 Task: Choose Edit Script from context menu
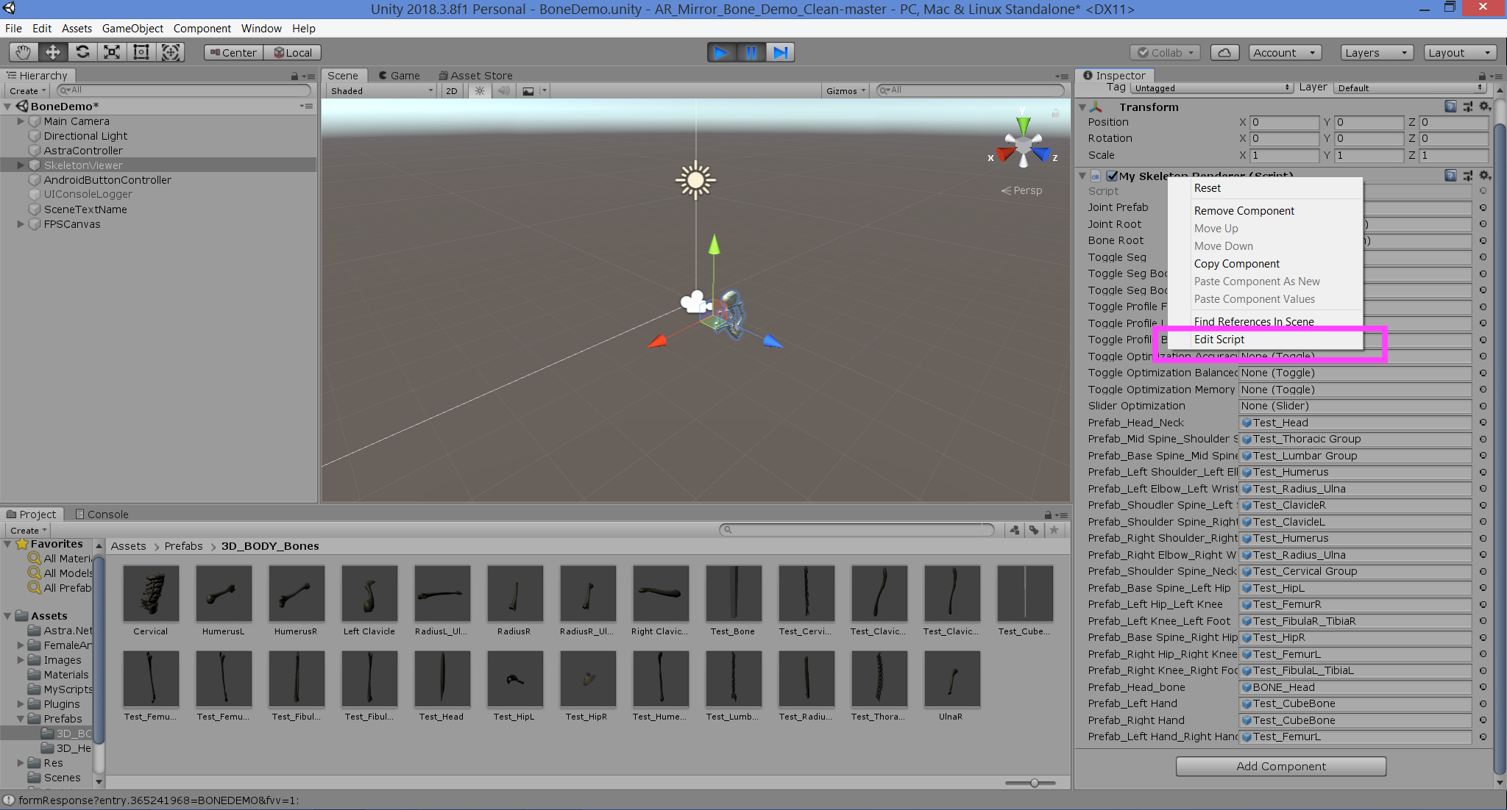(x=1219, y=339)
